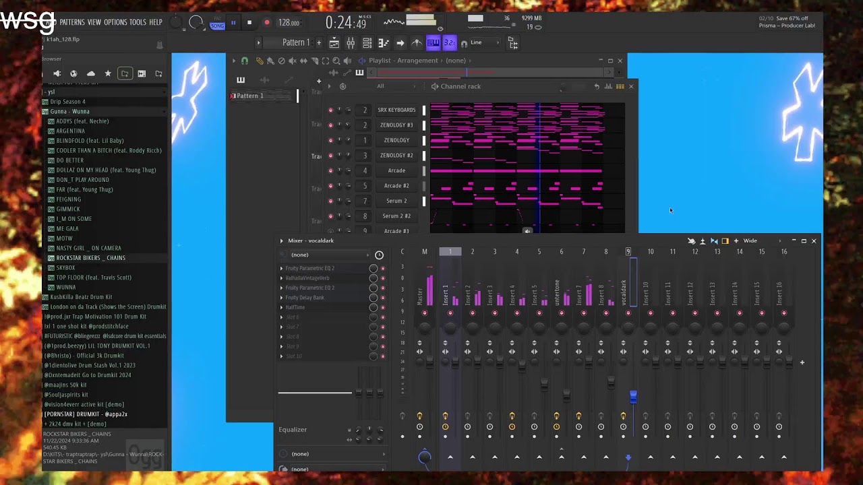The image size is (863, 485).
Task: Open the ZENOLOGY #2 channel button
Action: click(x=396, y=156)
